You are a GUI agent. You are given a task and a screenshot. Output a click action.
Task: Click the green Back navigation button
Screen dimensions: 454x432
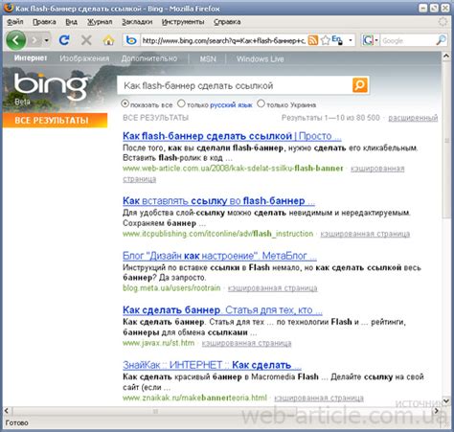pos(15,40)
